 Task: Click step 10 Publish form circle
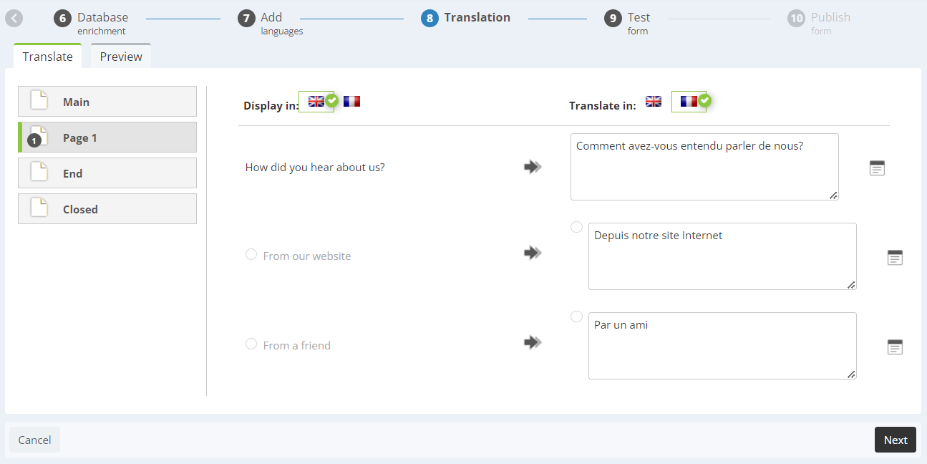(x=796, y=19)
